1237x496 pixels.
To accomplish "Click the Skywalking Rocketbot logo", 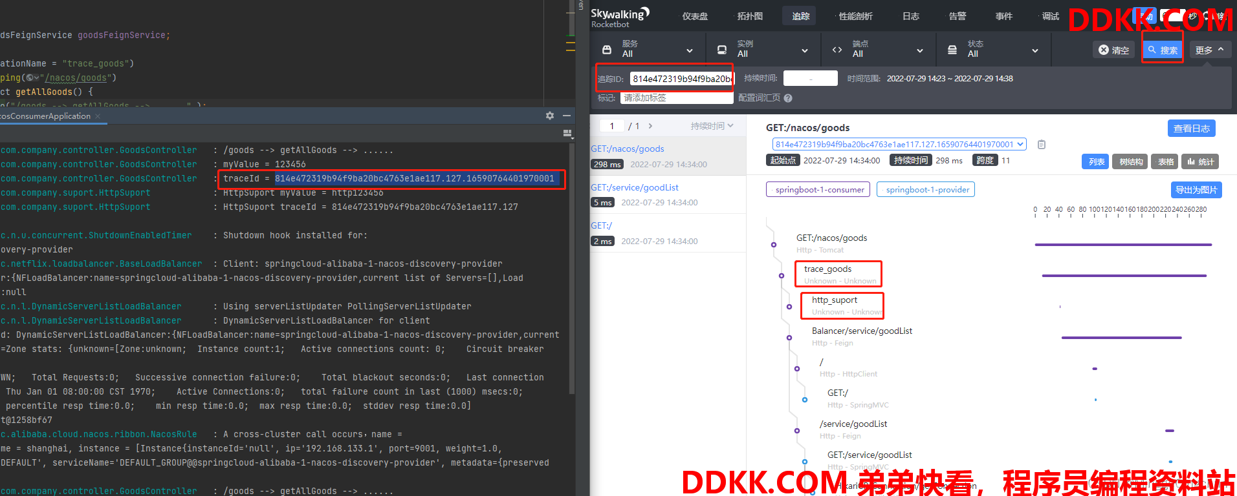I will [x=620, y=17].
